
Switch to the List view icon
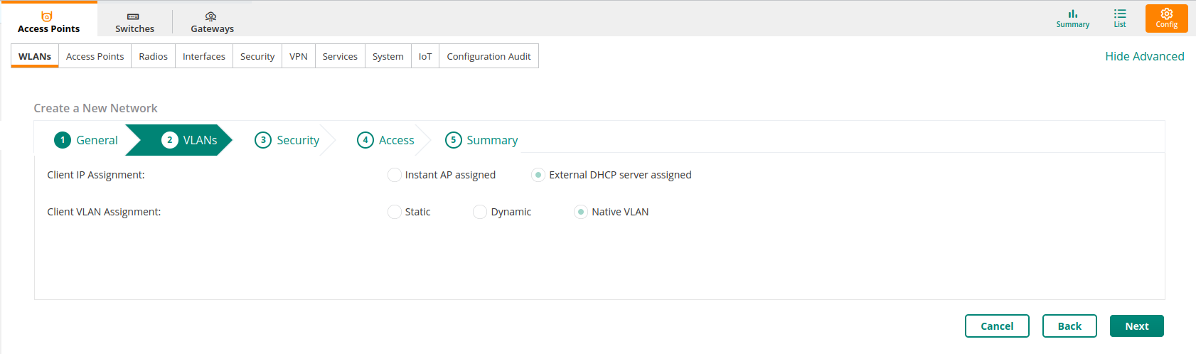pyautogui.click(x=1120, y=14)
